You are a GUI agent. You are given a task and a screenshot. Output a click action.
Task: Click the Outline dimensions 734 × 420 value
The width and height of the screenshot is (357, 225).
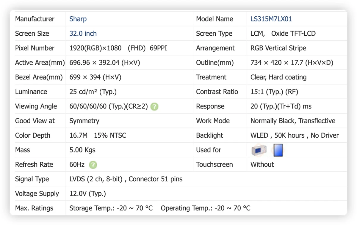tap(292, 63)
